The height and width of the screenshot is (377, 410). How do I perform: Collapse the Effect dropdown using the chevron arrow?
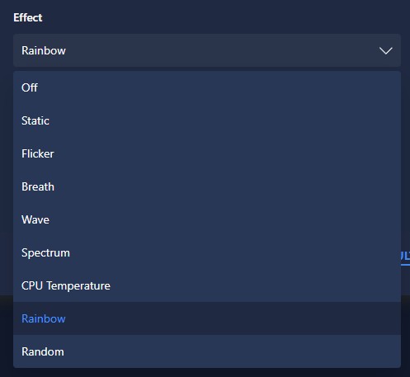[x=385, y=50]
